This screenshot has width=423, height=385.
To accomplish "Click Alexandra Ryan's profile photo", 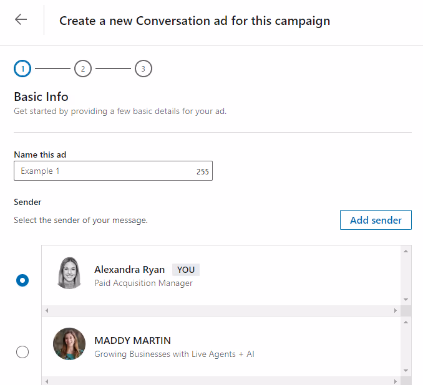I will pos(69,273).
